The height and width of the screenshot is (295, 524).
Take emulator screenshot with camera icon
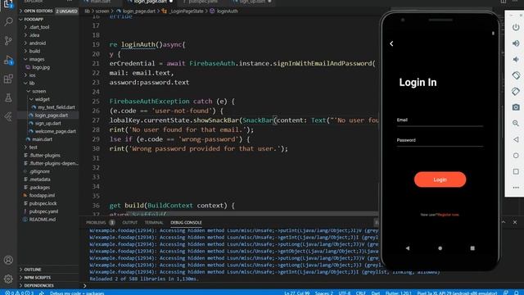(x=516, y=107)
